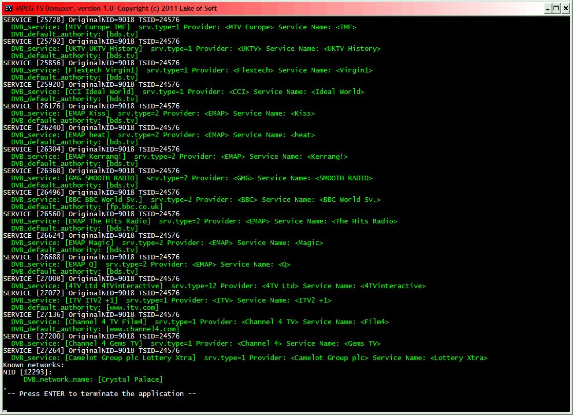This screenshot has width=573, height=415.
Task: Click the UKTV History DVB_service line
Action: point(196,49)
